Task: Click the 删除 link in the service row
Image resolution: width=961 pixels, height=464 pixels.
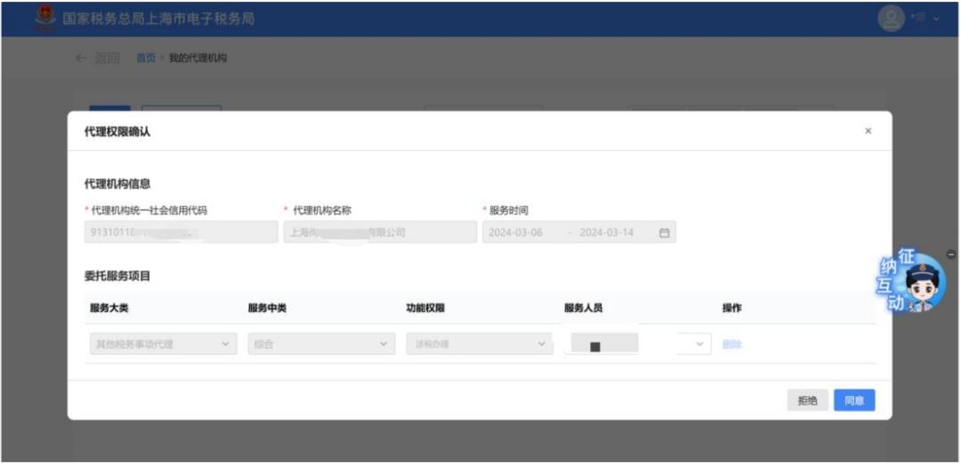Action: click(732, 344)
